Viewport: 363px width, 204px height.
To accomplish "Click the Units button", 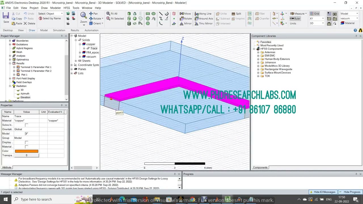I will pos(293,23).
